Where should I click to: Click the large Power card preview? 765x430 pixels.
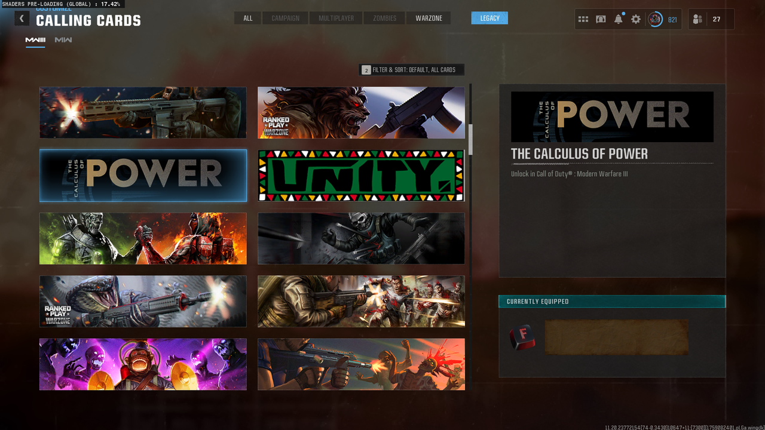612,116
